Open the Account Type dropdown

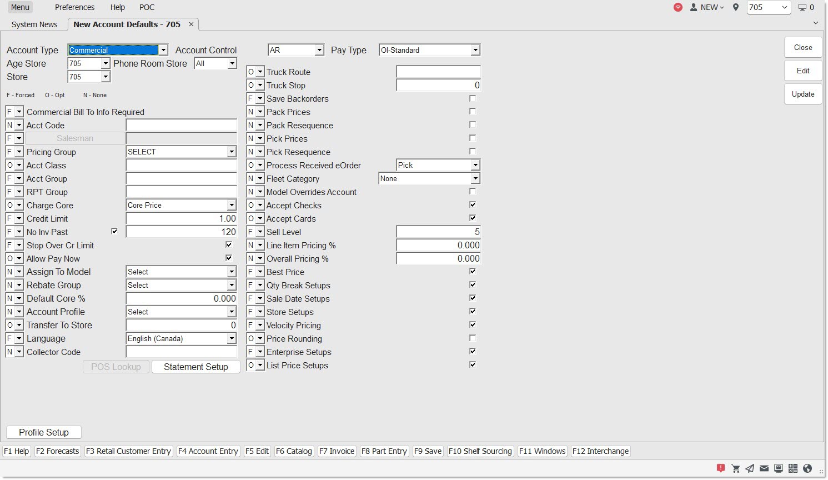(x=163, y=50)
